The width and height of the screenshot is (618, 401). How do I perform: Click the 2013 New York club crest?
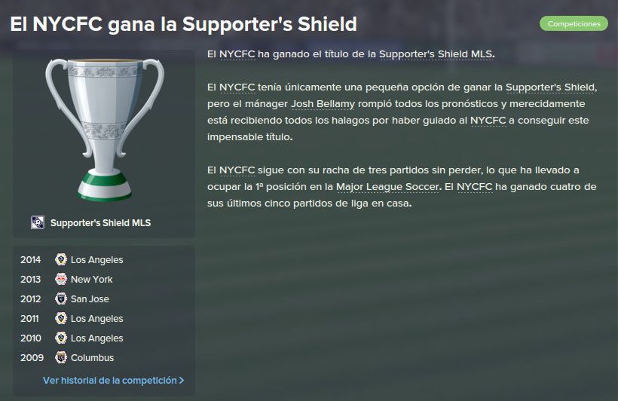coord(61,279)
